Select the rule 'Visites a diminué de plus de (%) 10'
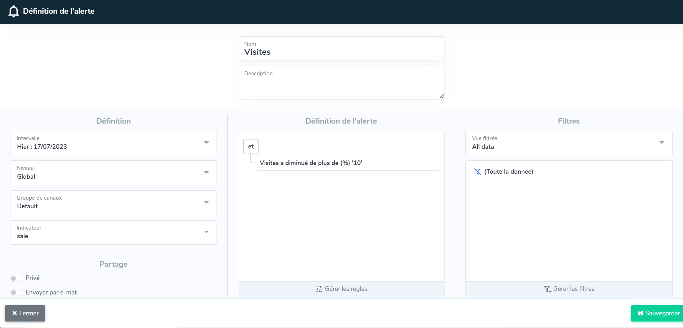 pos(348,163)
